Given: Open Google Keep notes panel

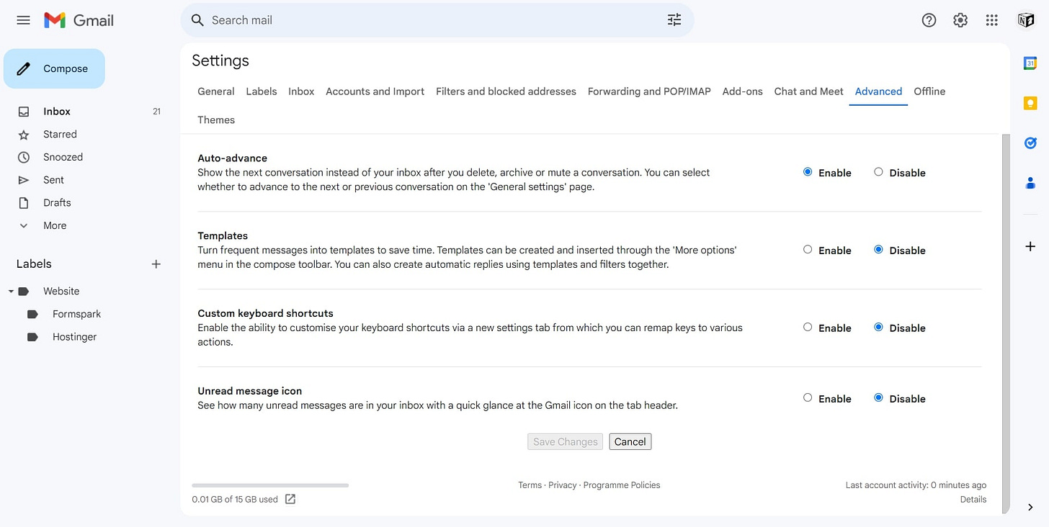Looking at the screenshot, I should 1030,103.
